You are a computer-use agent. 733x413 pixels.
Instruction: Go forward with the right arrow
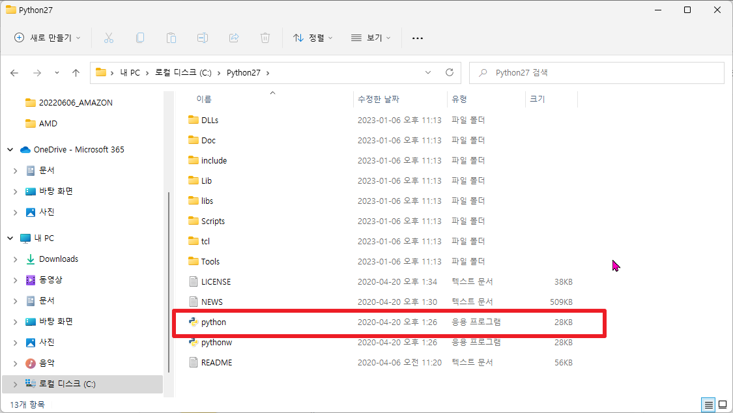click(x=37, y=73)
